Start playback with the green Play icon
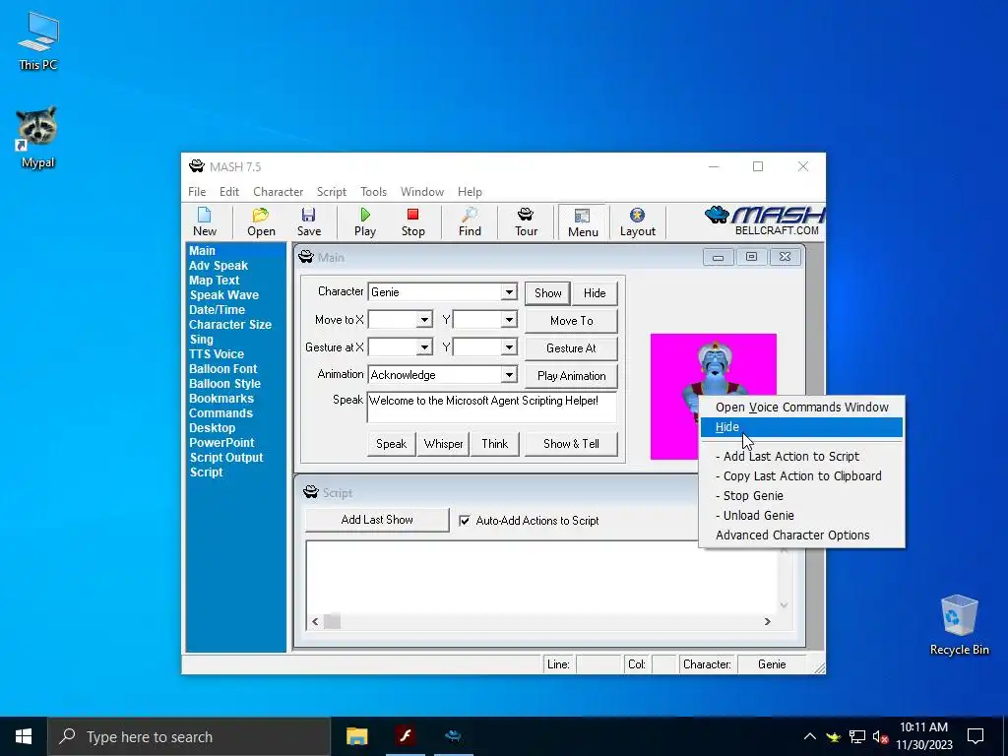 tap(365, 222)
